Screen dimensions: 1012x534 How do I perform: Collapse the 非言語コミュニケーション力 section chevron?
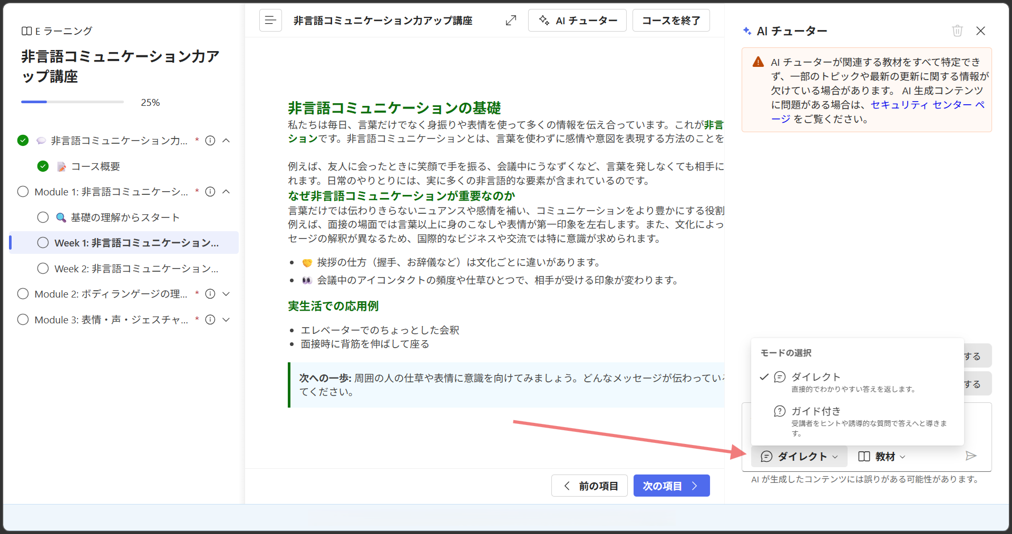pos(226,141)
